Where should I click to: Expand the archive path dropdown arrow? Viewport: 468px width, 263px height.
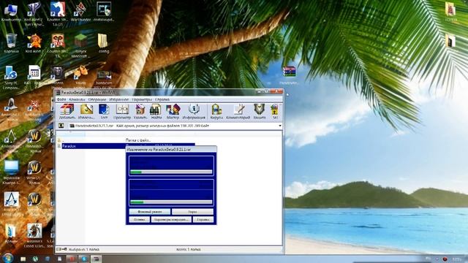pos(279,126)
